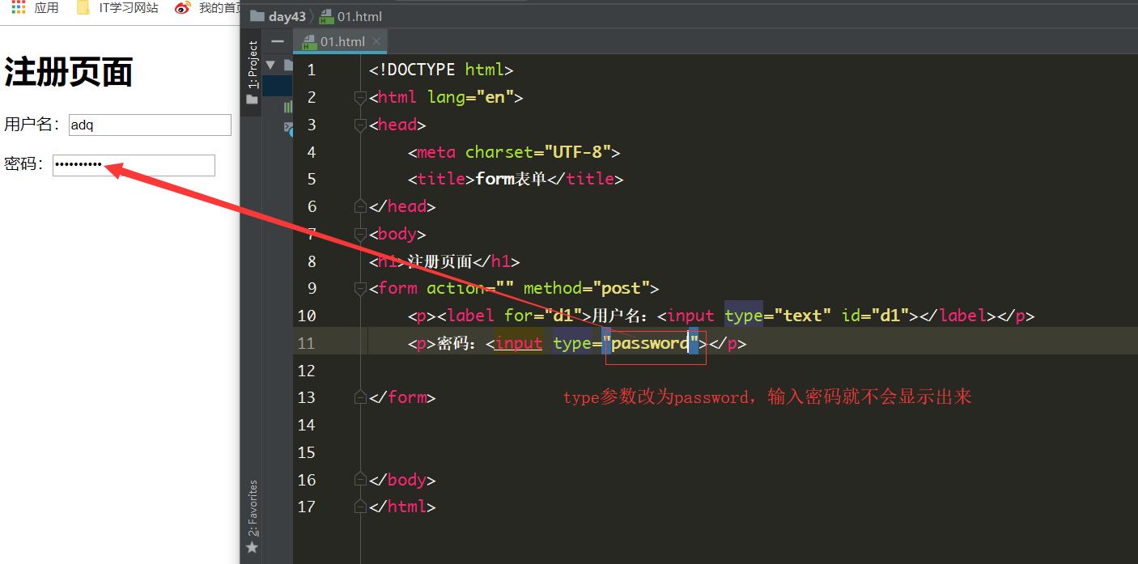Click the folder icon below the Project tab label
Screen dimensions: 1138x564
click(x=252, y=100)
